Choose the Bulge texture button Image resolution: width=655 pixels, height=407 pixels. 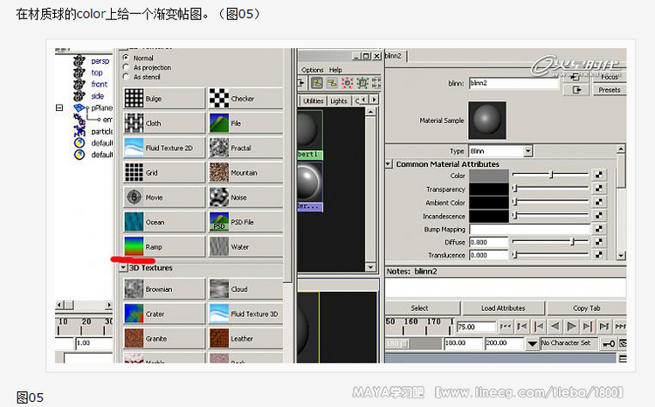(164, 99)
